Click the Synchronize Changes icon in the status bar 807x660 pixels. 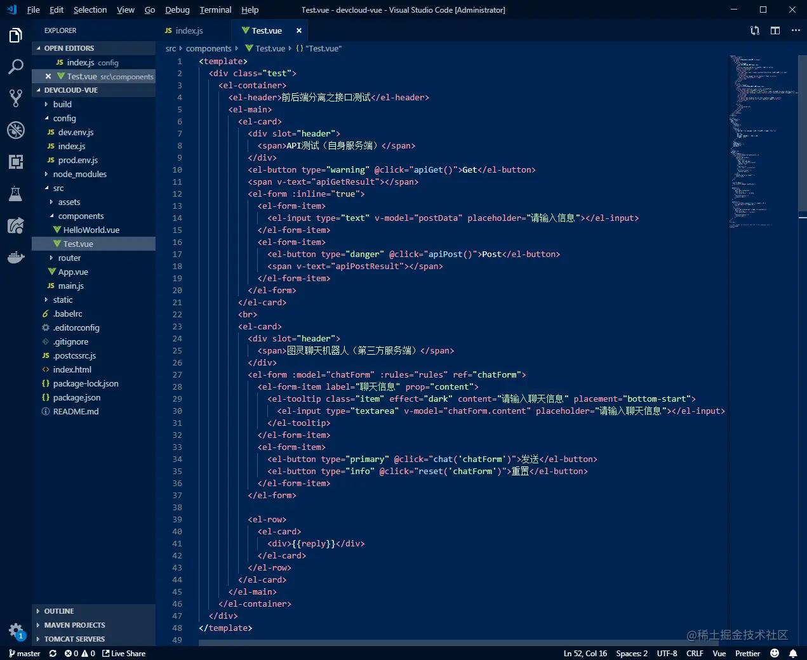53,653
